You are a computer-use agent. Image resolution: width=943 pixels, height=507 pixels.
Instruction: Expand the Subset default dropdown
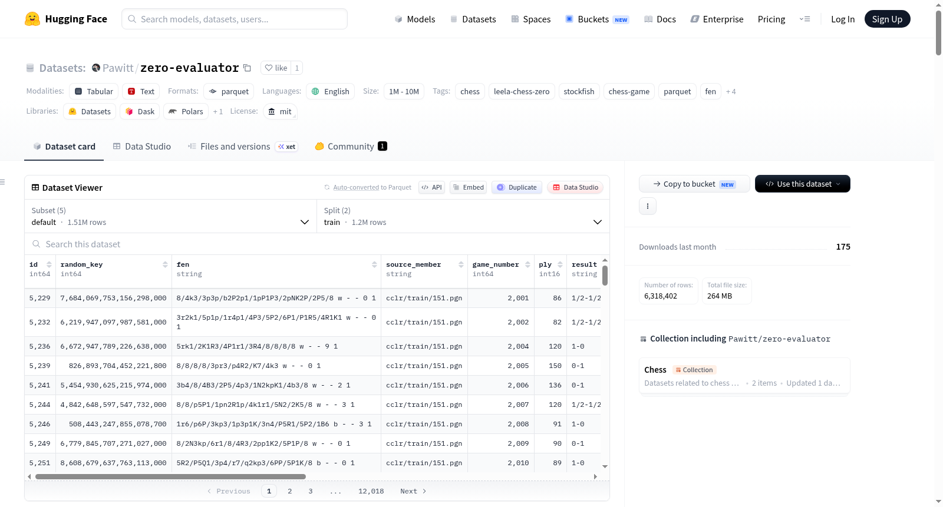[x=170, y=216]
